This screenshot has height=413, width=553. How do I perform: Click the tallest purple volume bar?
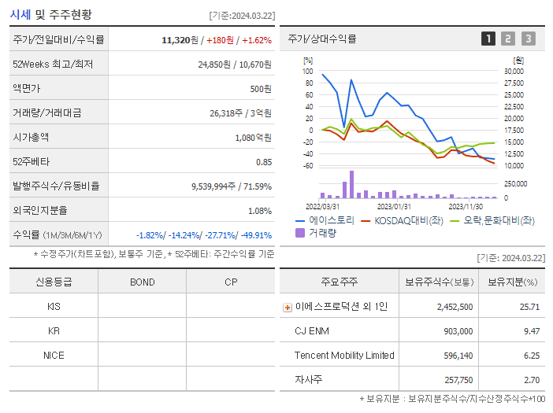coord(351,185)
